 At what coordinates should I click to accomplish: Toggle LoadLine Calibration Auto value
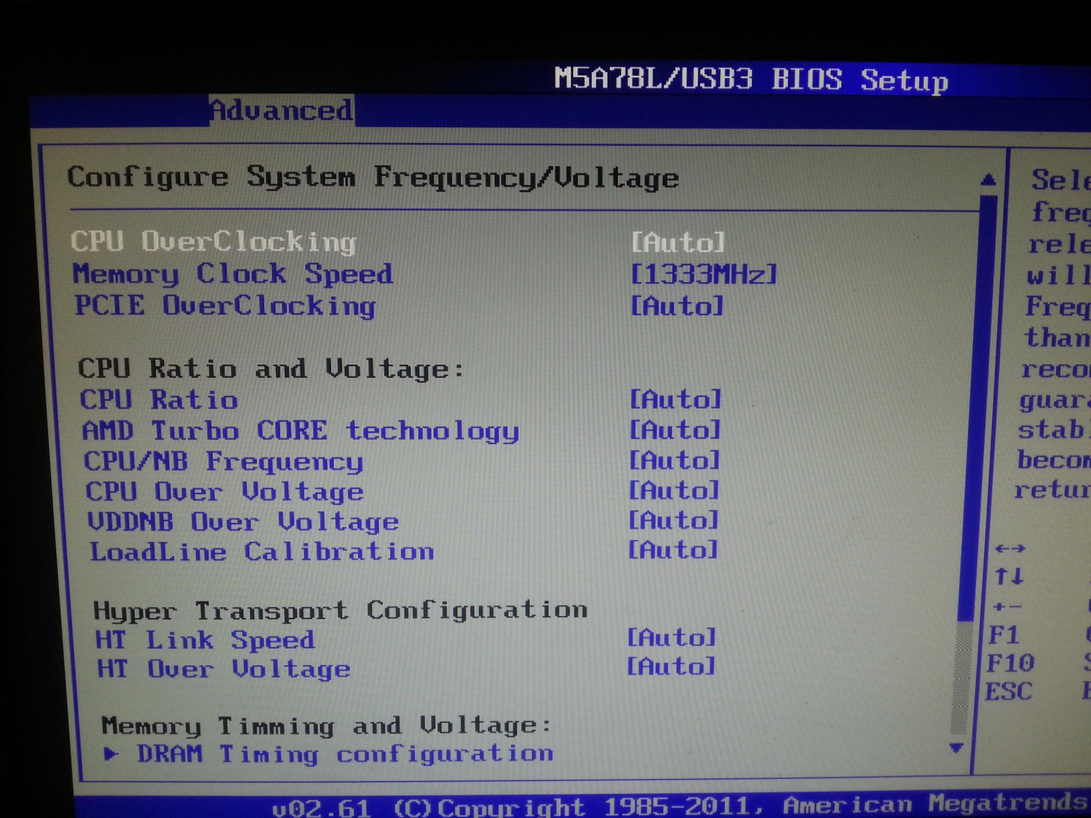(672, 550)
